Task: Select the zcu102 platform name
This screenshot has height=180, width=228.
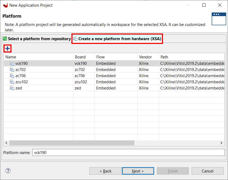Action: [x=22, y=82]
